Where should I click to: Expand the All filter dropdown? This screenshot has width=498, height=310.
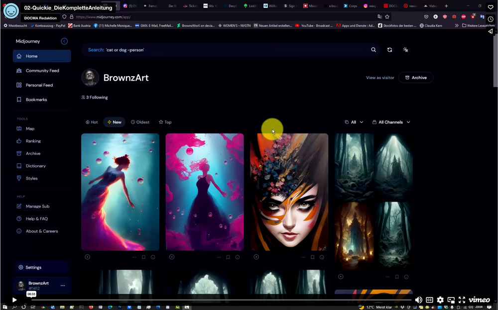click(354, 122)
